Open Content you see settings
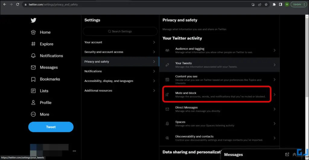Viewport: 309px width, 160px height. [x=219, y=80]
